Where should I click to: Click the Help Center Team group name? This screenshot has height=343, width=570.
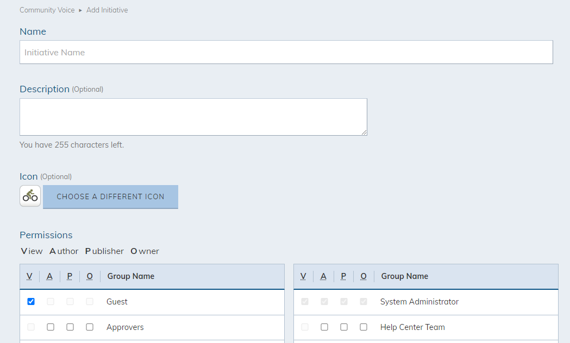(412, 327)
